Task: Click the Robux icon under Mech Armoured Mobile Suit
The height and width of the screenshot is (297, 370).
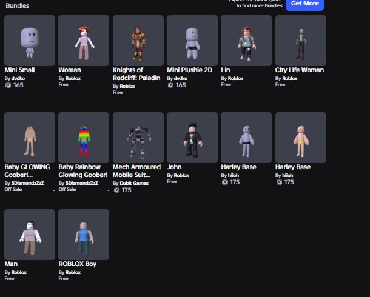Action: click(x=116, y=190)
